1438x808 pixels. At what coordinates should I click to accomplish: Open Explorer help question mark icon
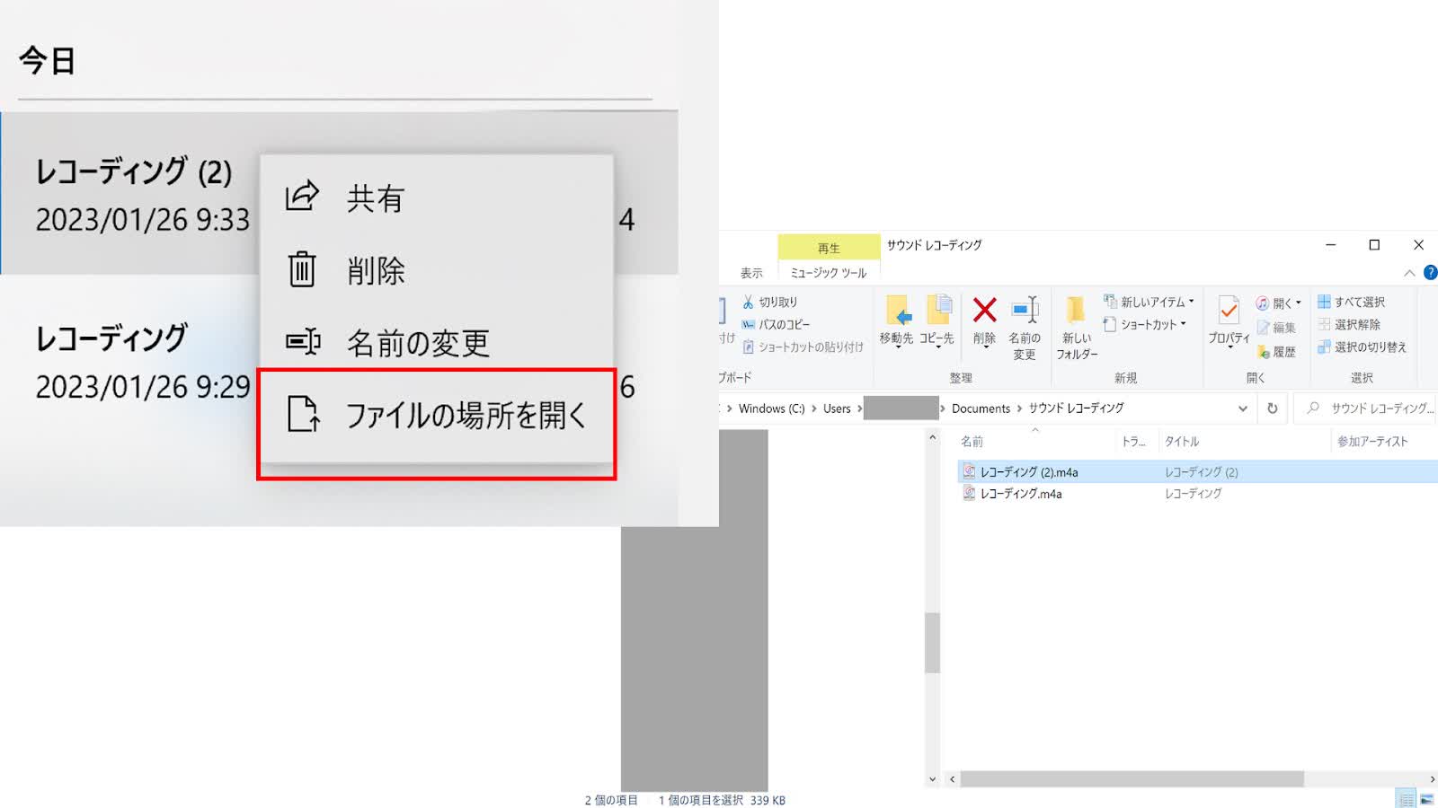[1430, 272]
